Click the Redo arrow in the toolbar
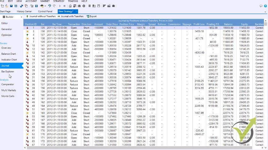 point(54,6)
